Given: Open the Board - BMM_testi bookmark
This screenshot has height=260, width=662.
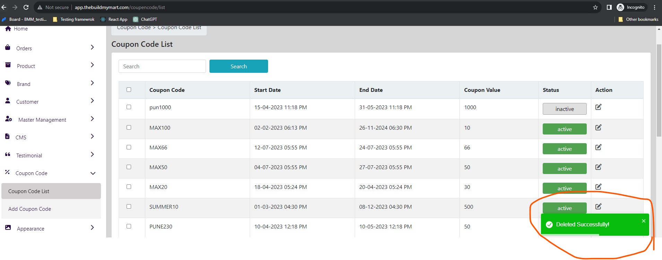Looking at the screenshot, I should 24,19.
